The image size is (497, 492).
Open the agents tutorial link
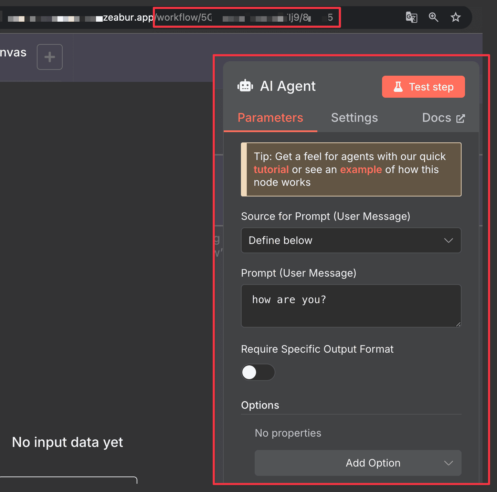(271, 169)
